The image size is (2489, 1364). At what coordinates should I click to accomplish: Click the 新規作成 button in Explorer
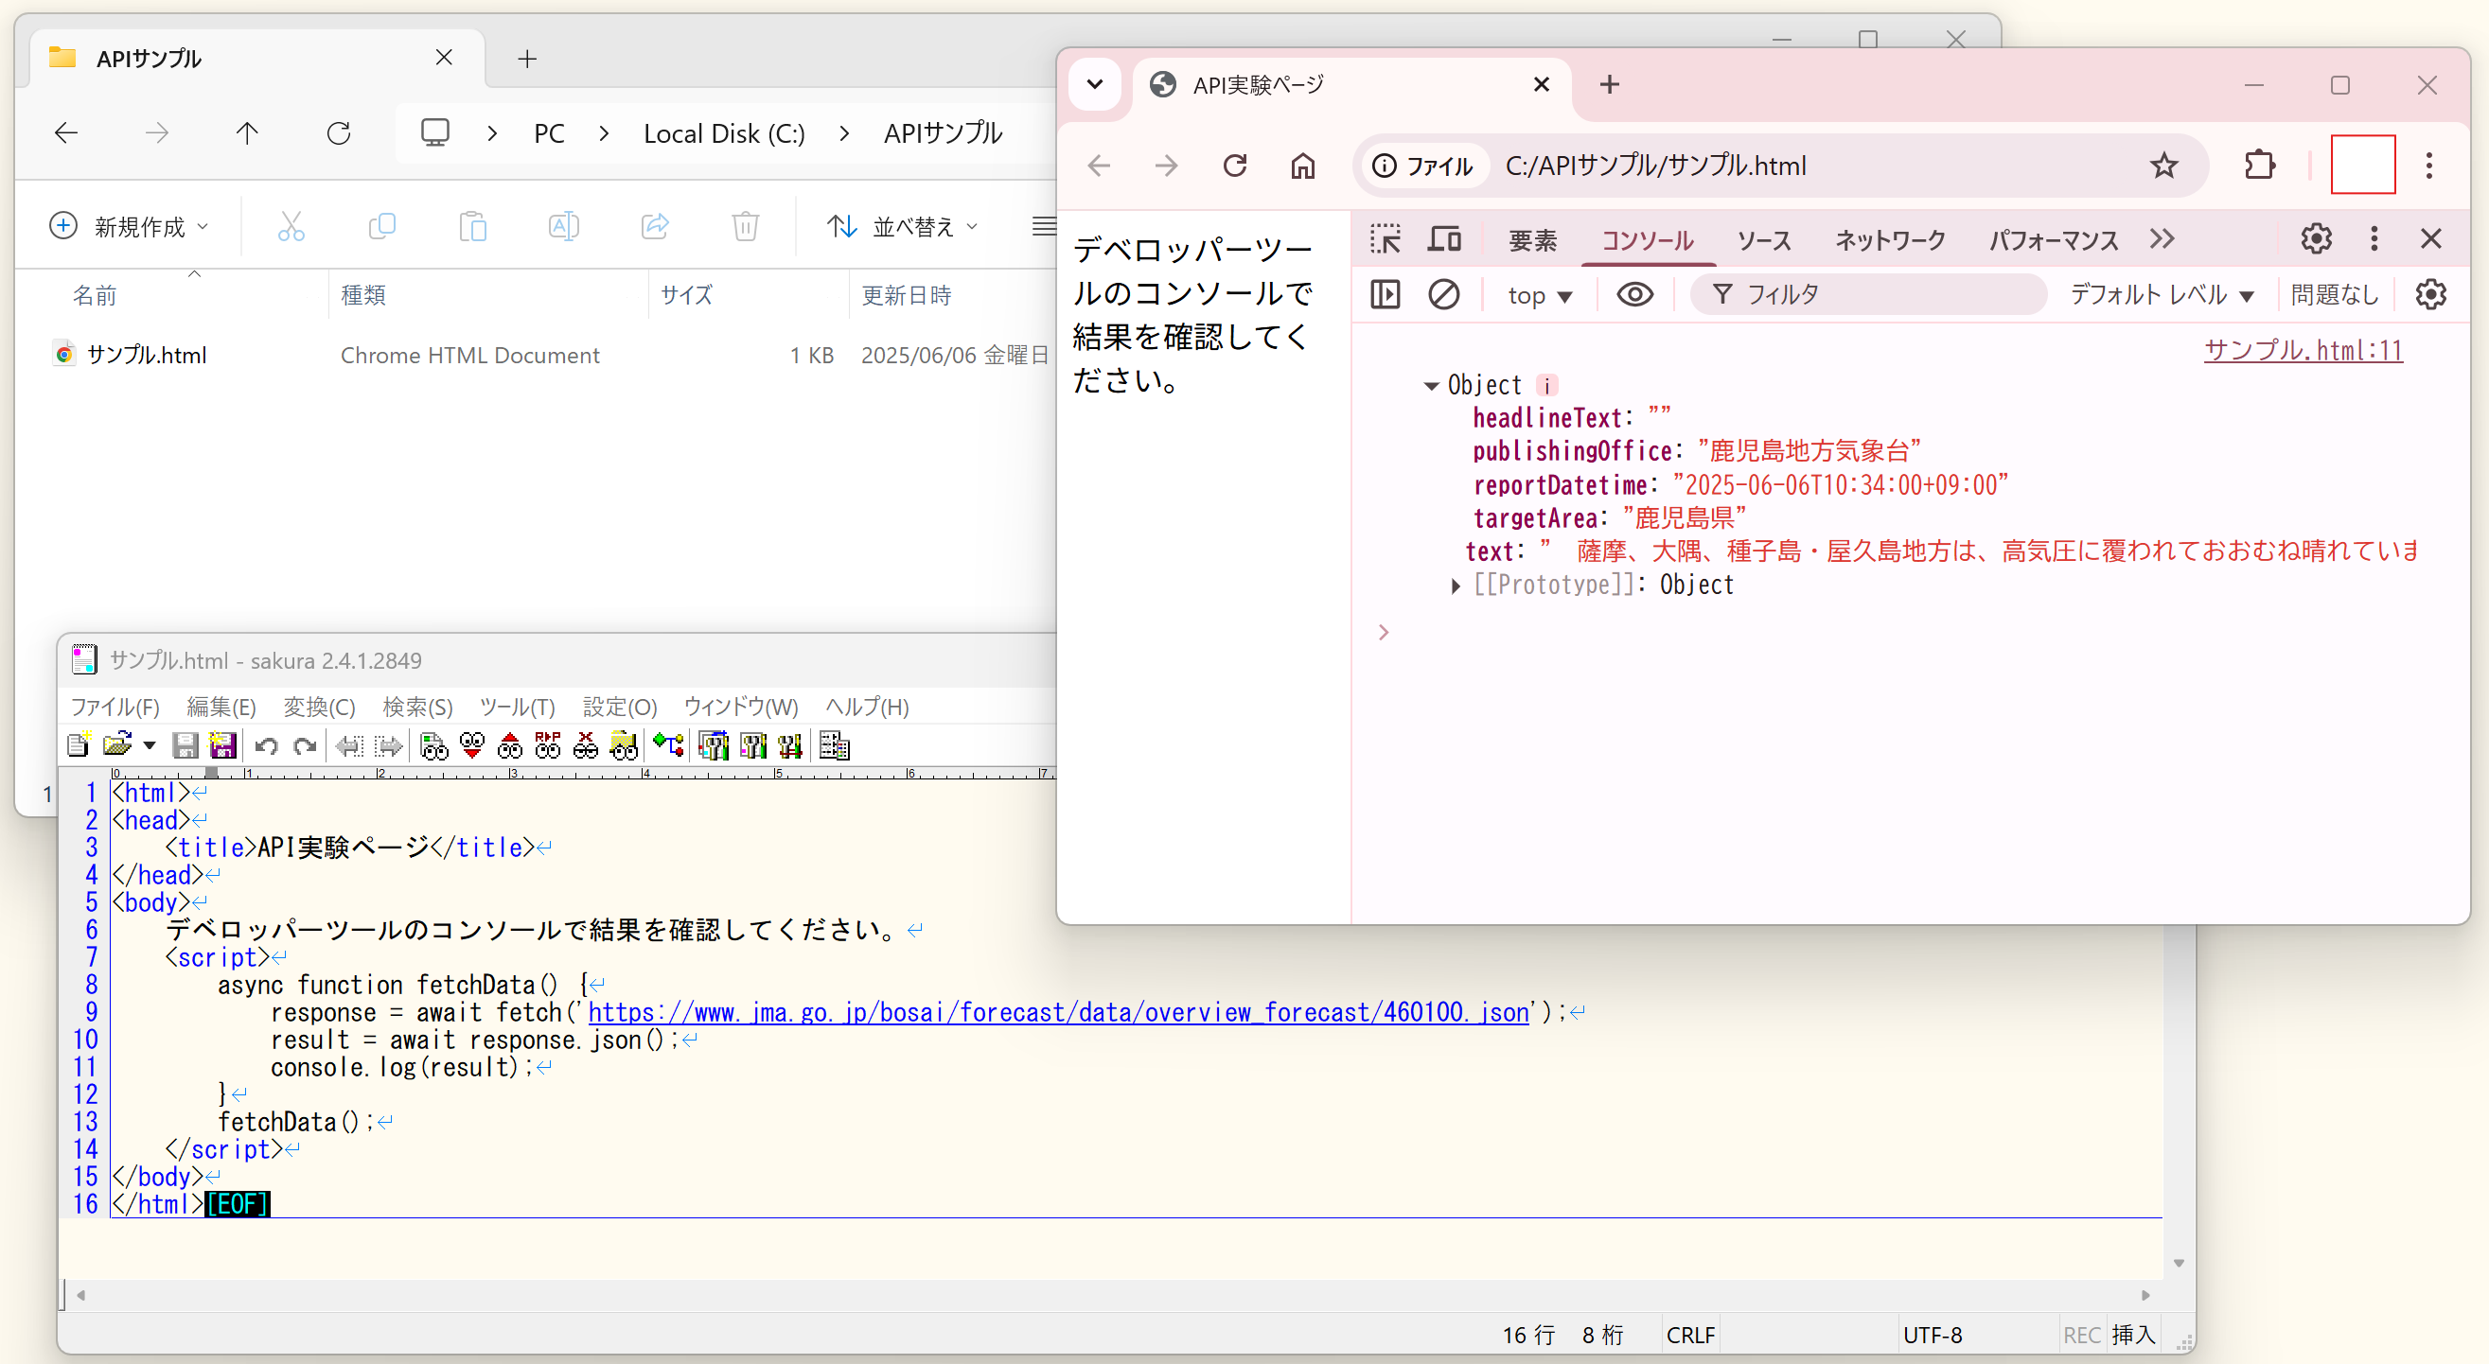[x=129, y=226]
